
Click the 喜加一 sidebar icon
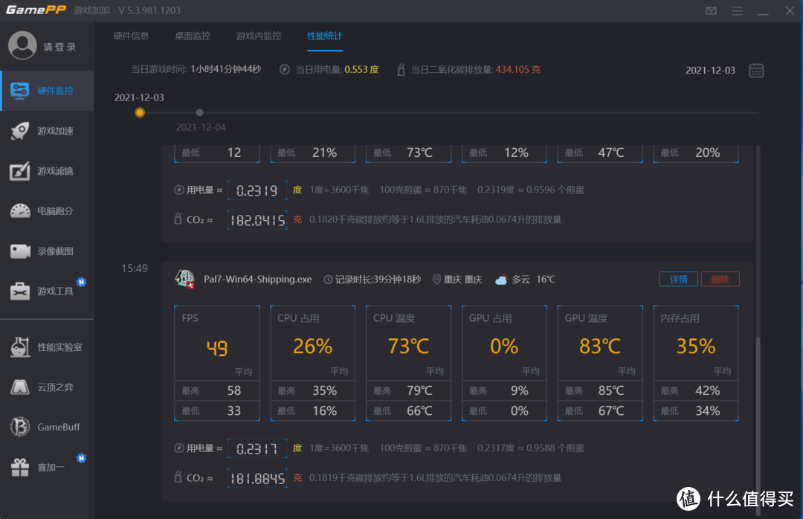pyautogui.click(x=47, y=466)
